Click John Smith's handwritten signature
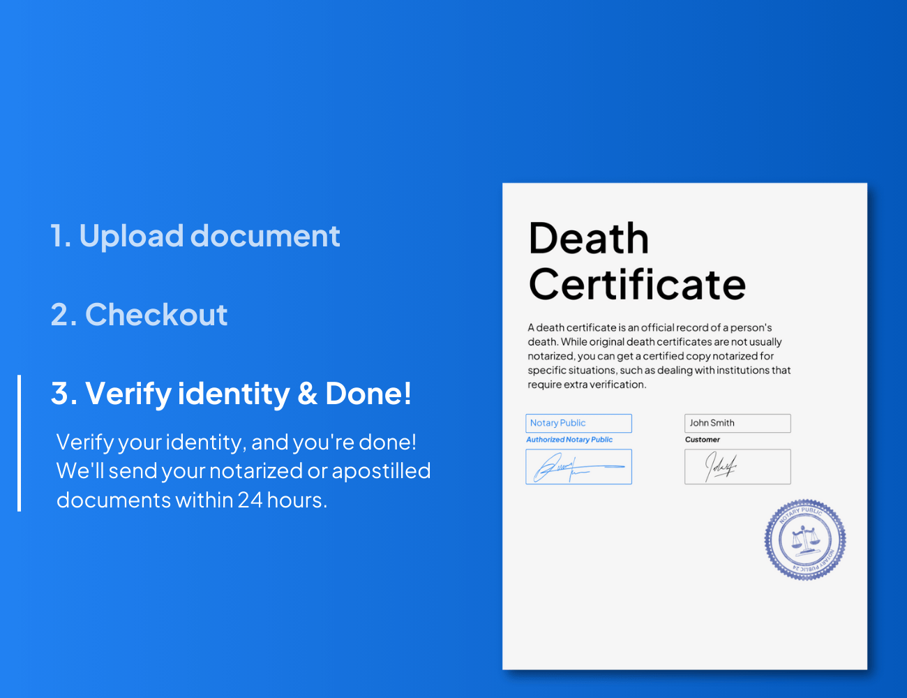The height and width of the screenshot is (698, 907). coord(721,466)
